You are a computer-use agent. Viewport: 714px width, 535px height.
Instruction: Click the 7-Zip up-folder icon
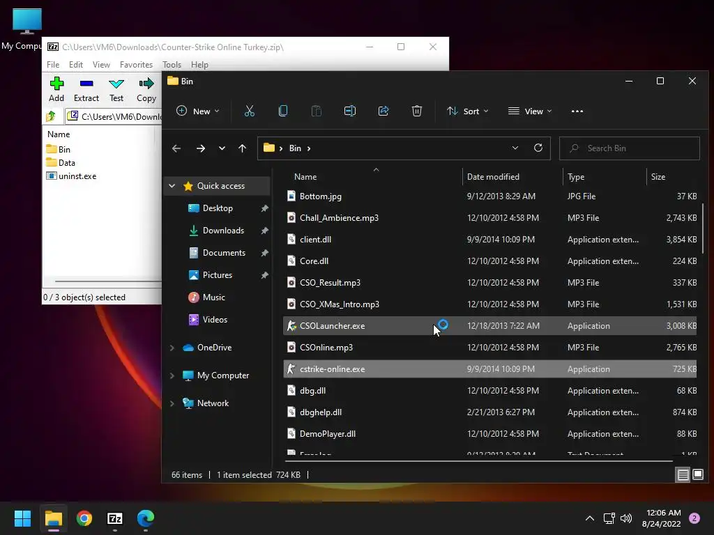(51, 116)
